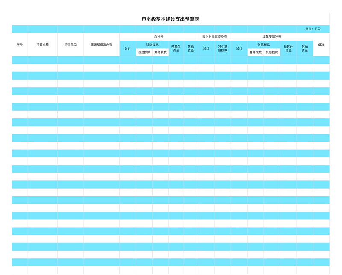
Task: Click the title 市本级基本建设支出预算表
Action: coord(170,19)
